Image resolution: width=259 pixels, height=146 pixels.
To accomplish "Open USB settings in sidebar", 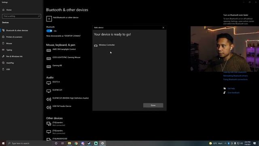I will click(8, 69).
